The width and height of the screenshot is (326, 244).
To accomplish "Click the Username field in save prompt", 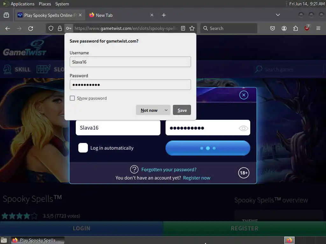I will coord(130,62).
